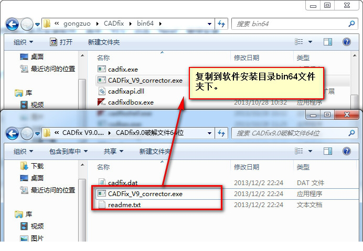363x251 pixels.
Task: Open view options dropdown in bin64 window
Action: [310, 42]
